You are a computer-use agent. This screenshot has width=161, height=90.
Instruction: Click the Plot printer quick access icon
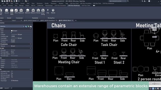point(16,1)
